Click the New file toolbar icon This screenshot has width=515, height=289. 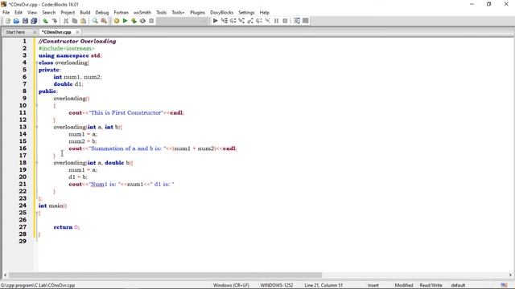(x=8, y=21)
